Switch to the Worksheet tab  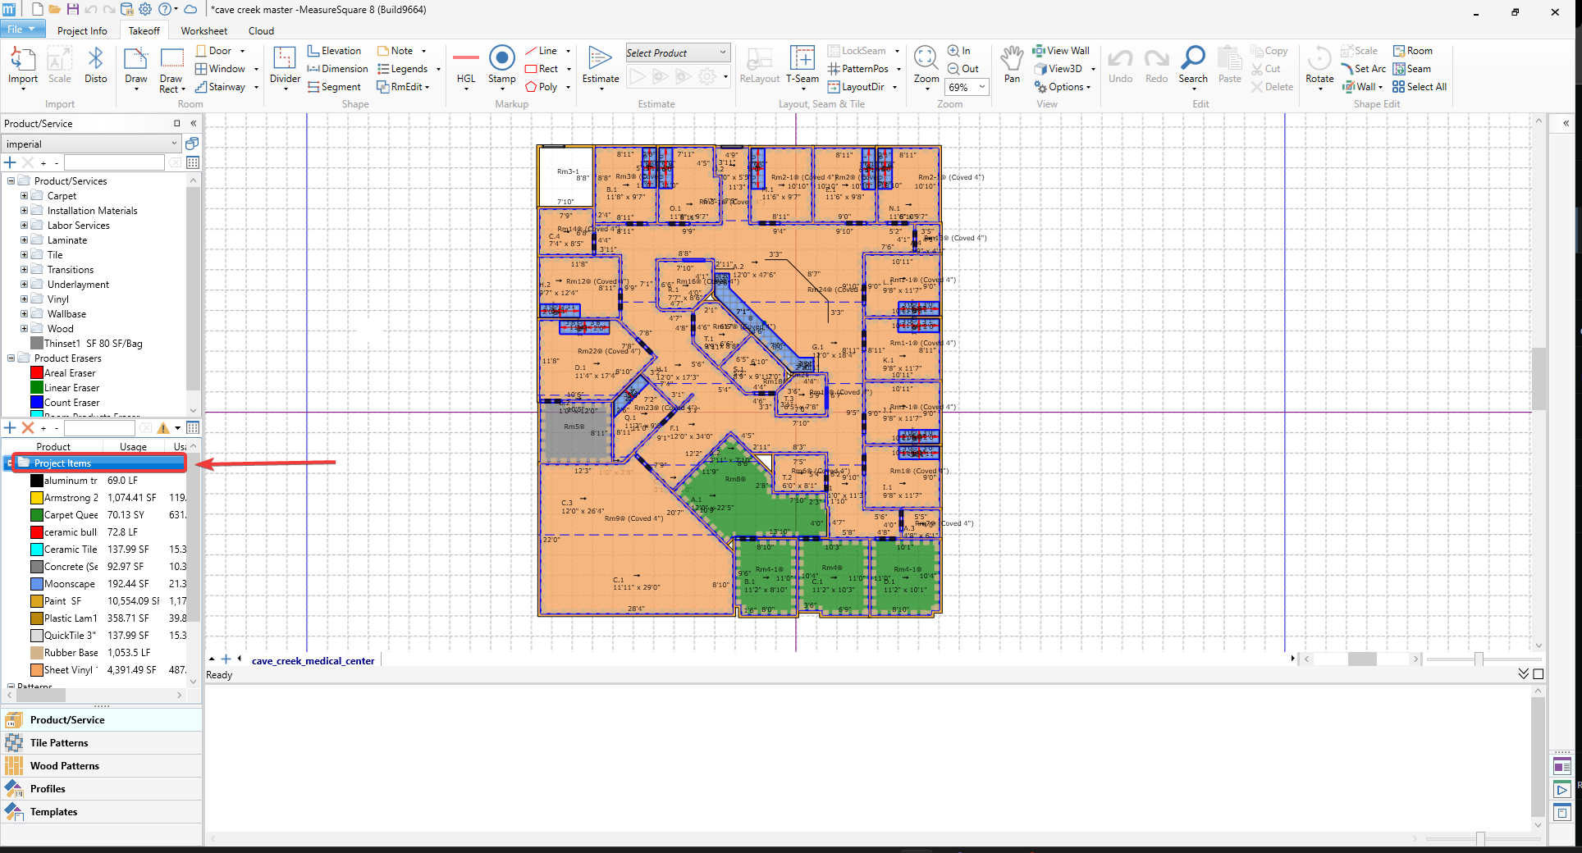[x=203, y=31]
